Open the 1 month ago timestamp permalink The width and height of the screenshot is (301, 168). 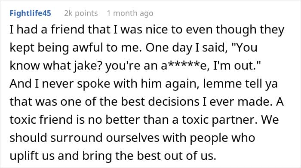tap(130, 13)
